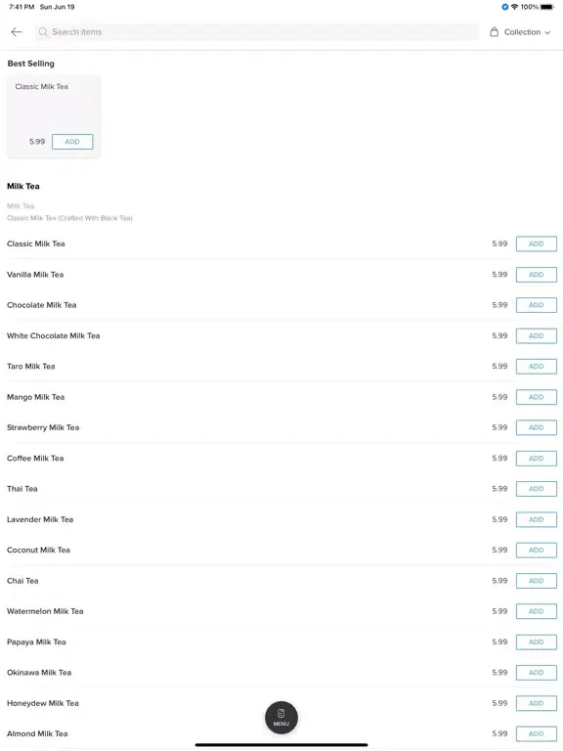This screenshot has width=563, height=751.
Task: Focus the Search items field
Action: pyautogui.click(x=257, y=32)
